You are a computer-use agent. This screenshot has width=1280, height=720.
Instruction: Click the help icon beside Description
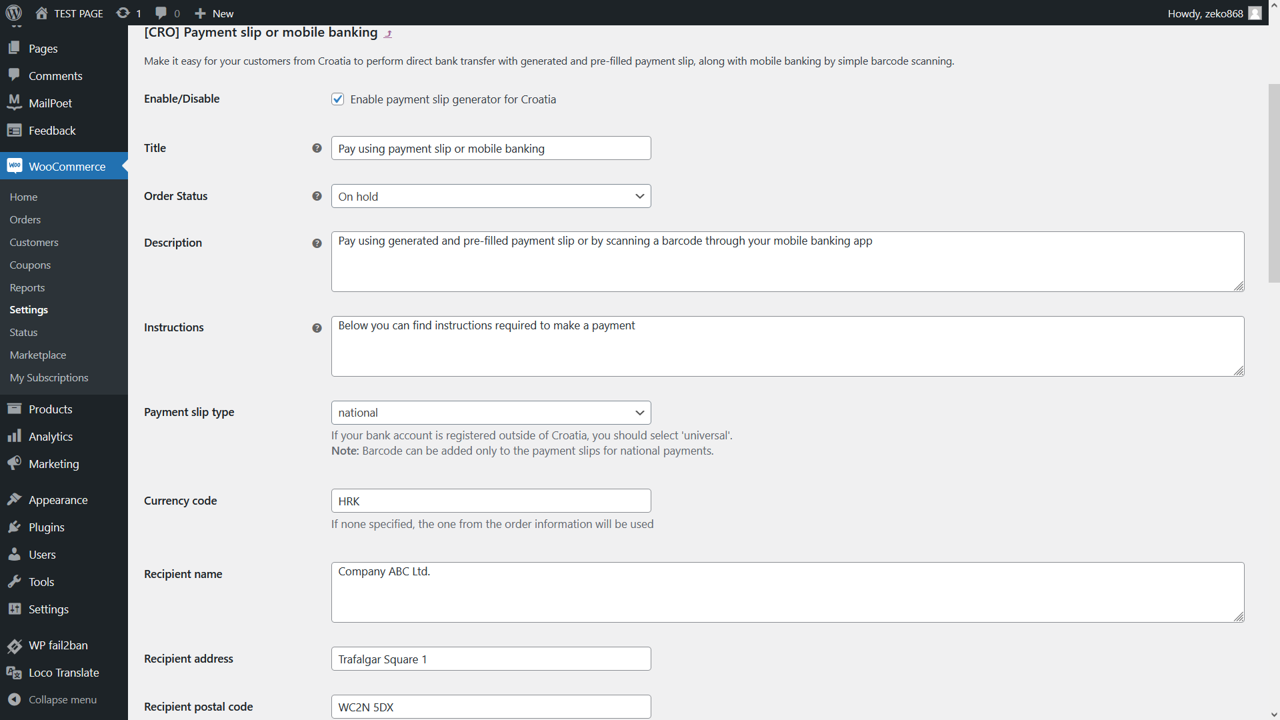coord(317,243)
